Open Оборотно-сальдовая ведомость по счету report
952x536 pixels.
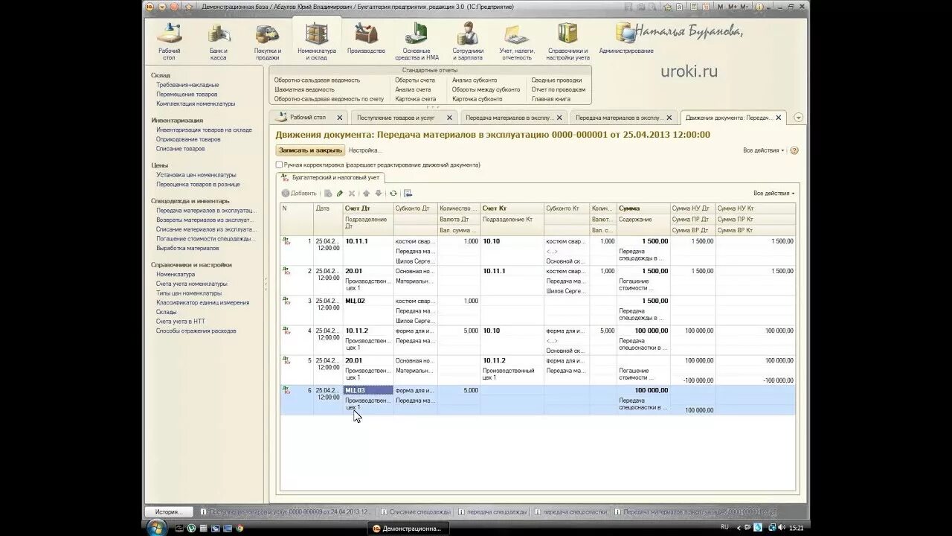329,99
